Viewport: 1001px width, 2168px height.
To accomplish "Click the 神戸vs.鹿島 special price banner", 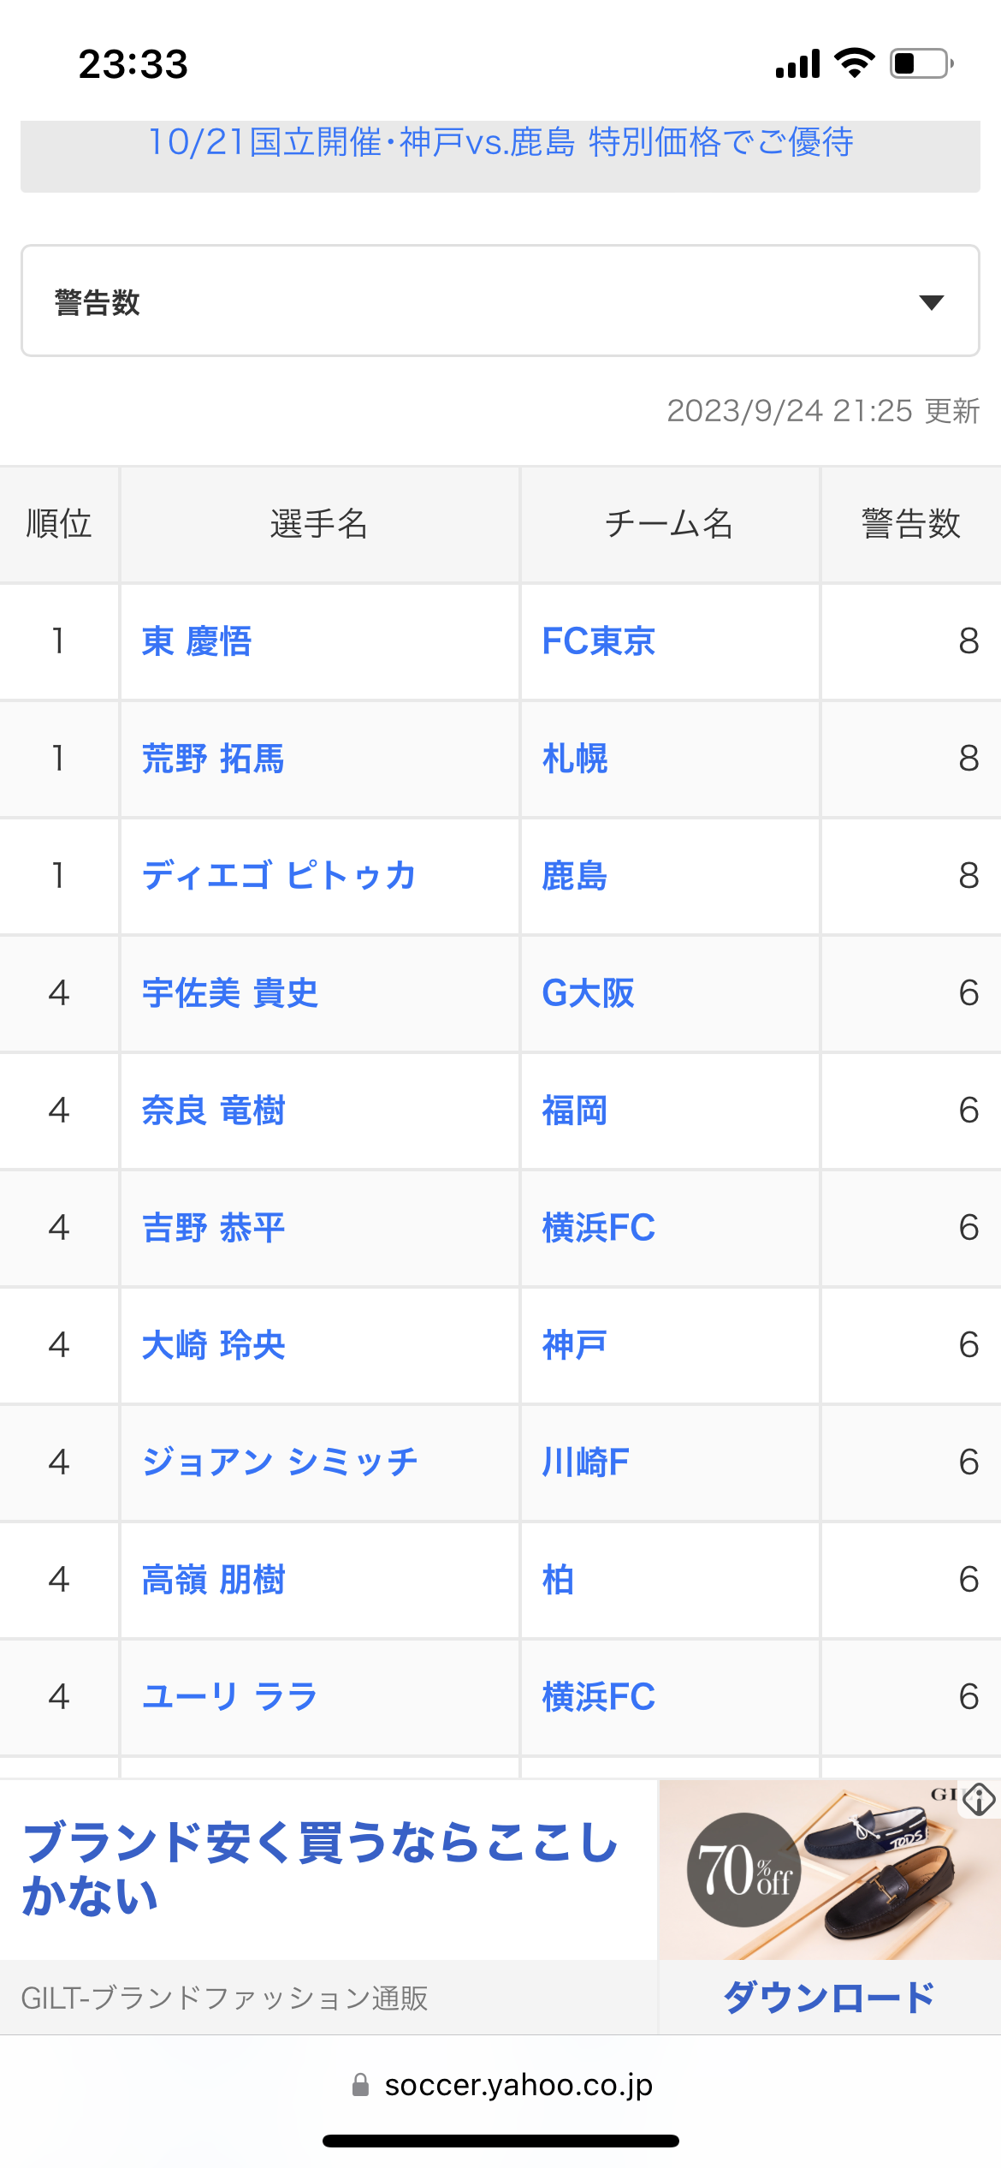I will [500, 142].
